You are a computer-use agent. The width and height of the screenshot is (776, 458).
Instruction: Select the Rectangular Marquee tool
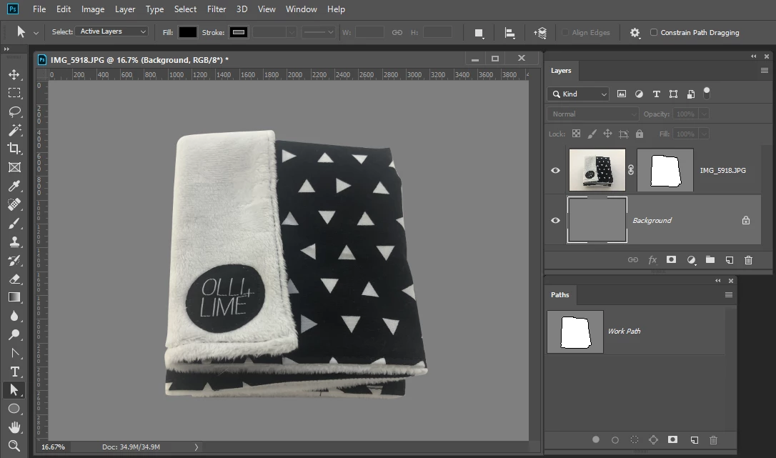[x=14, y=93]
